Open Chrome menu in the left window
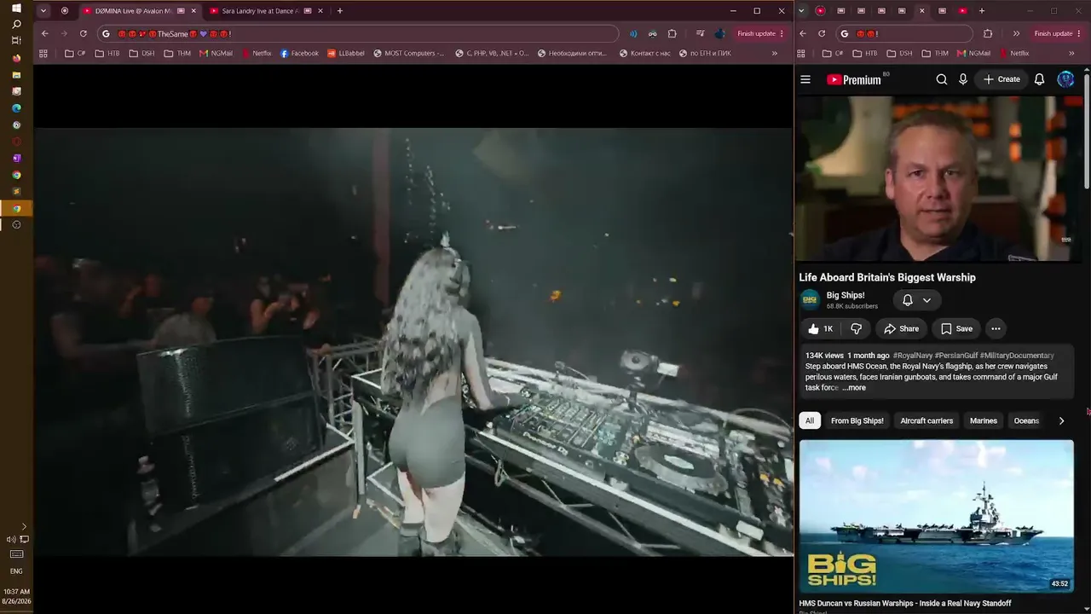Image resolution: width=1091 pixels, height=614 pixels. point(782,33)
